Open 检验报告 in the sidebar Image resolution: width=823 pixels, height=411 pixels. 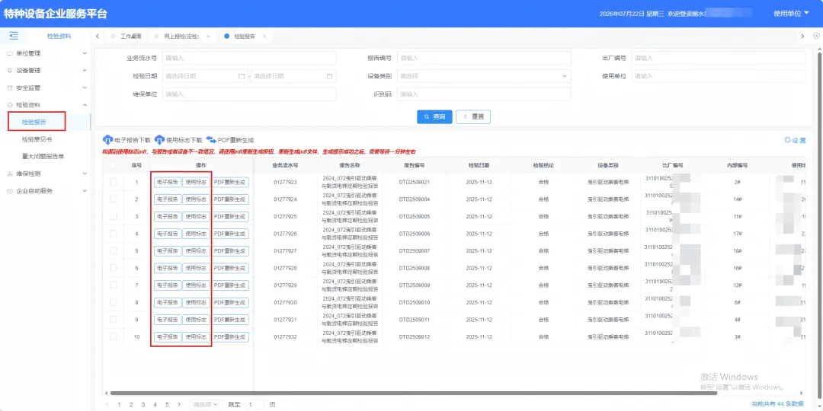click(34, 122)
